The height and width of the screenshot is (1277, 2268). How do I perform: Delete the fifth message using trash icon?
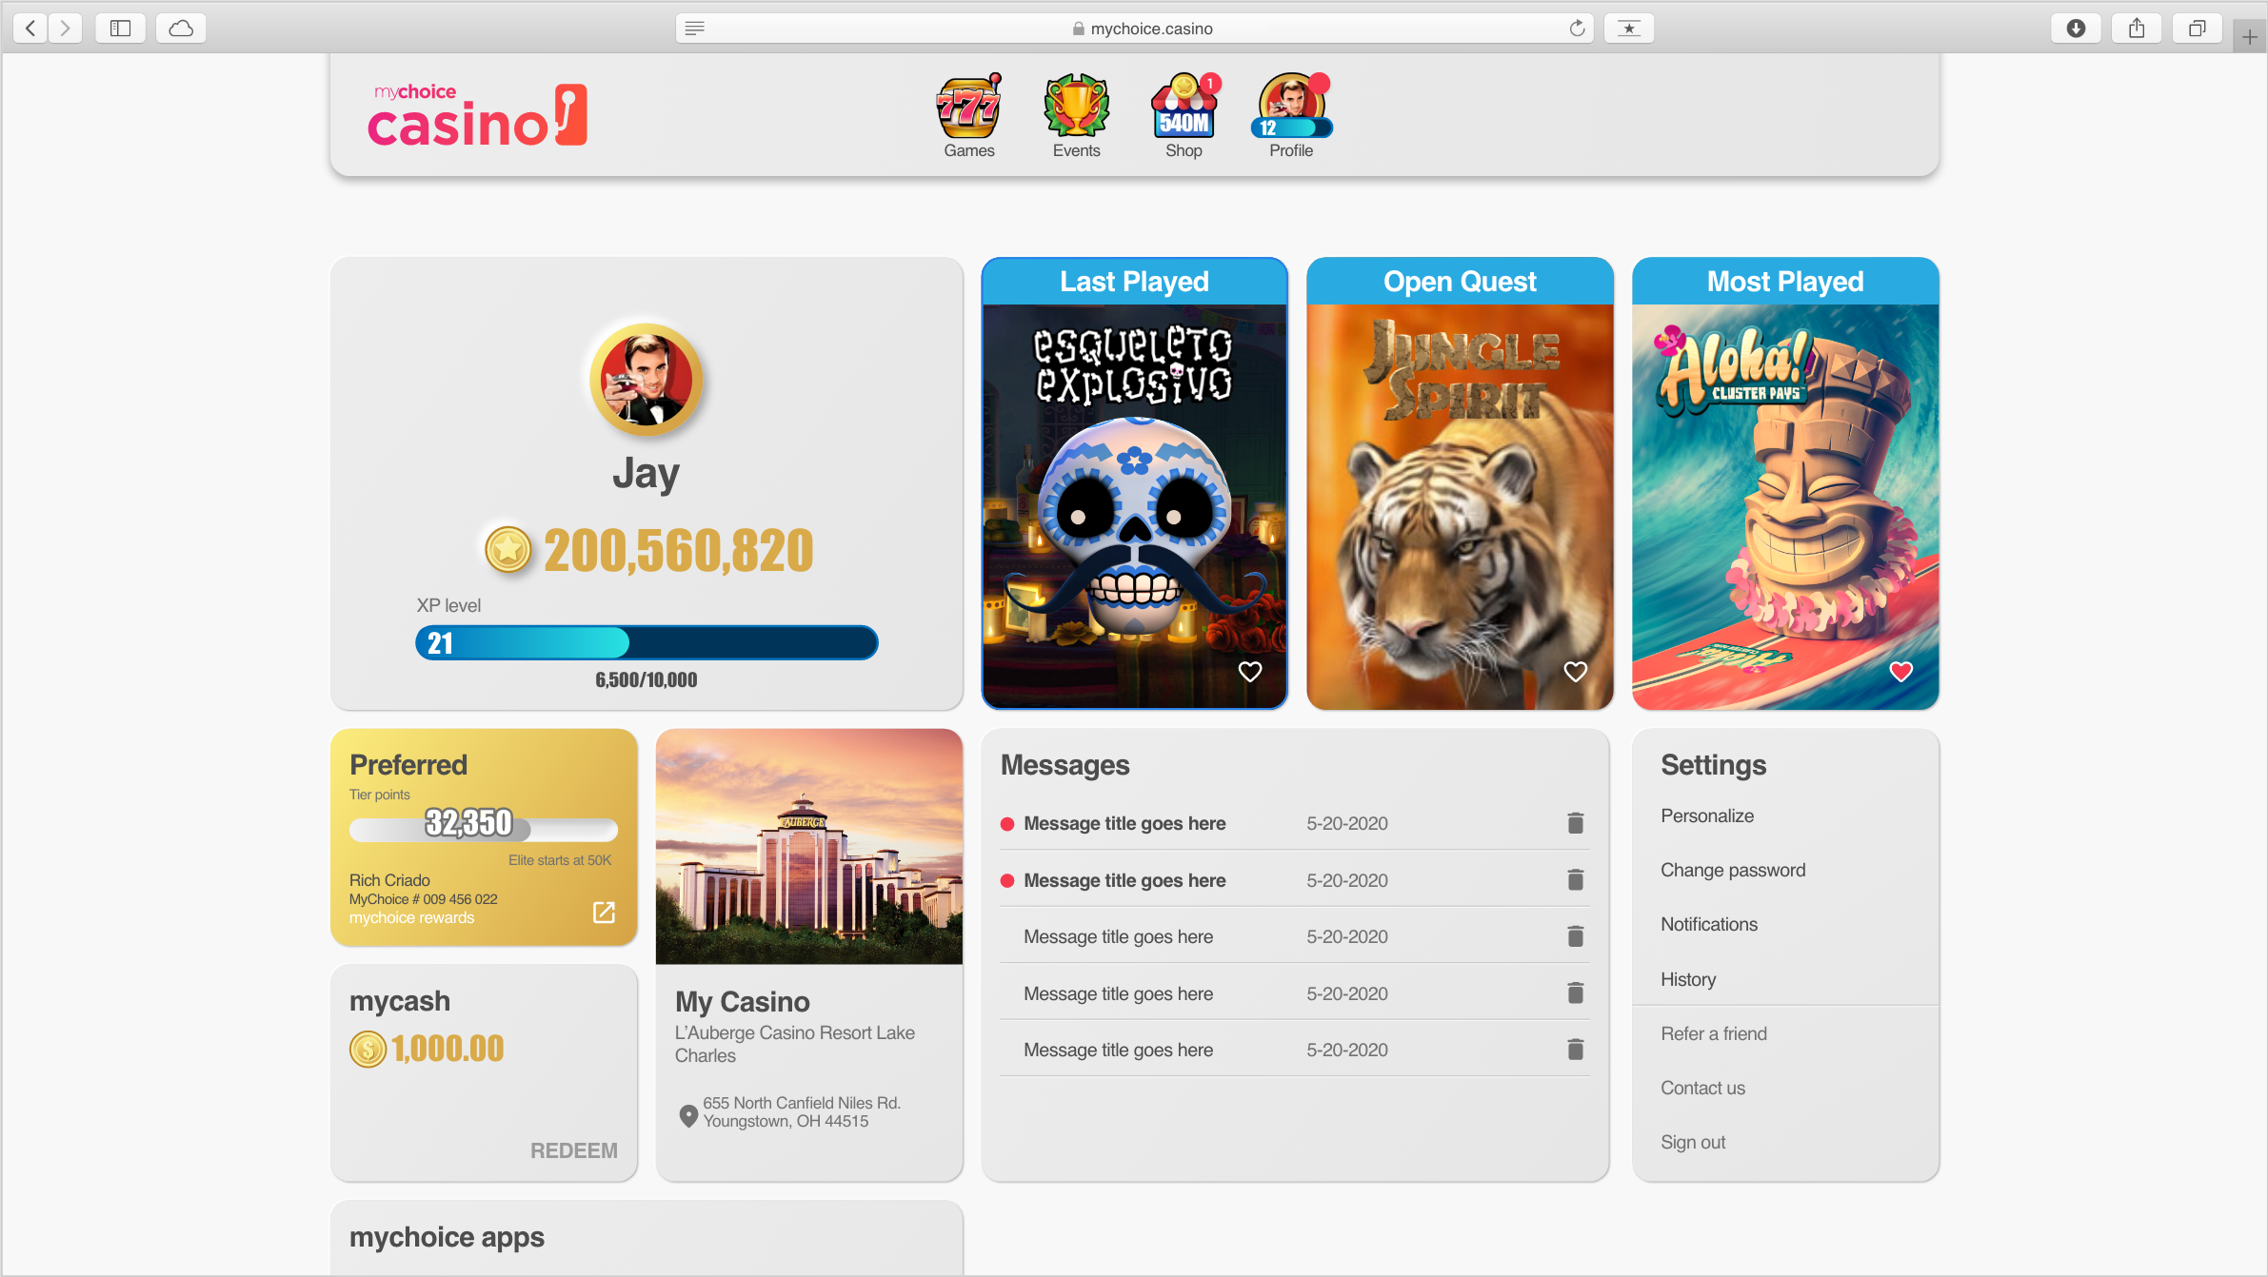click(x=1576, y=1050)
